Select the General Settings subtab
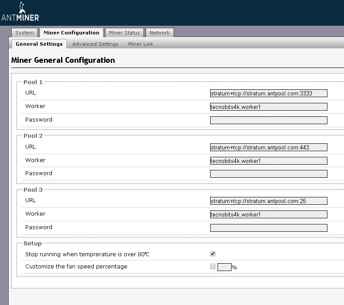 coord(39,44)
